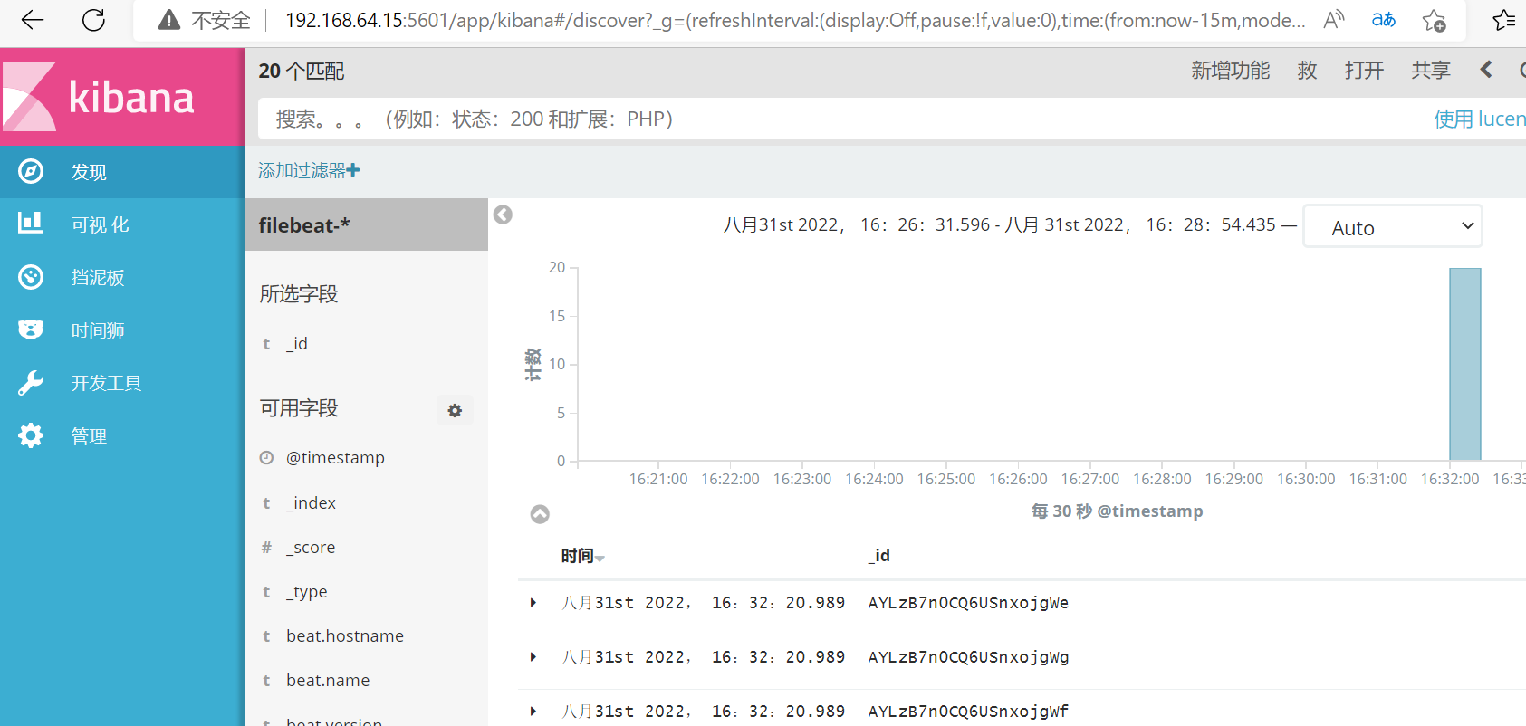Open the Dev Tools wrench icon

pos(31,383)
